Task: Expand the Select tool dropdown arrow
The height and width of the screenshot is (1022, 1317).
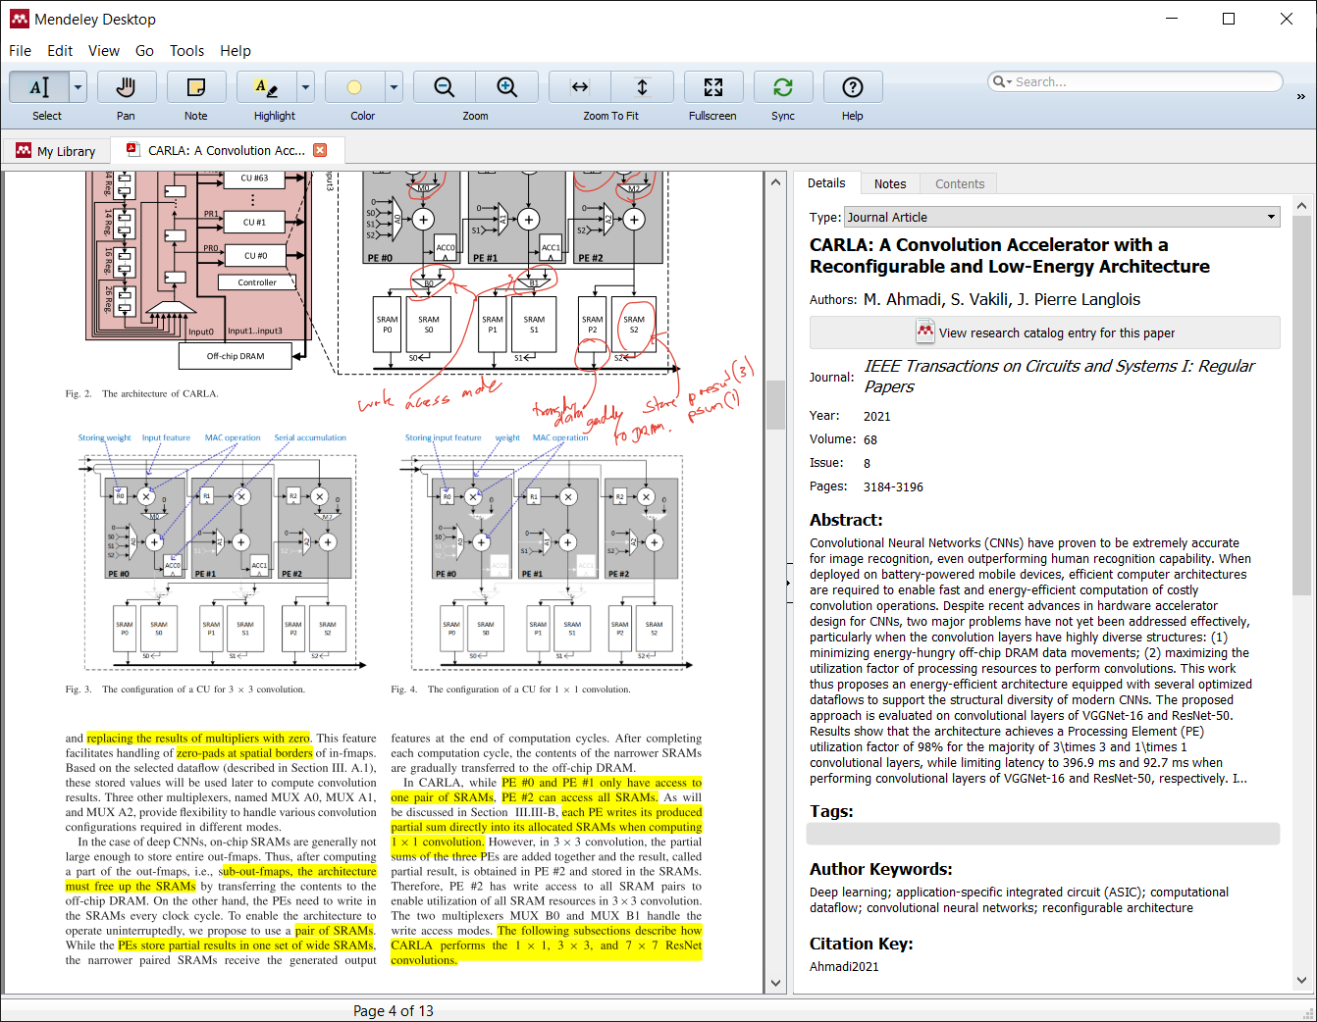Action: pos(79,87)
